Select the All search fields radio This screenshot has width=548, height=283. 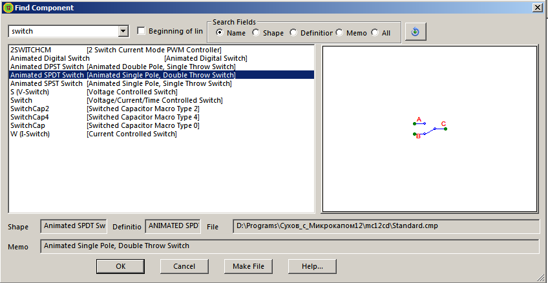coord(375,33)
